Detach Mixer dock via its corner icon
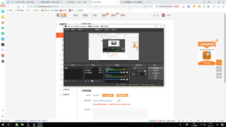 [x=130, y=65]
